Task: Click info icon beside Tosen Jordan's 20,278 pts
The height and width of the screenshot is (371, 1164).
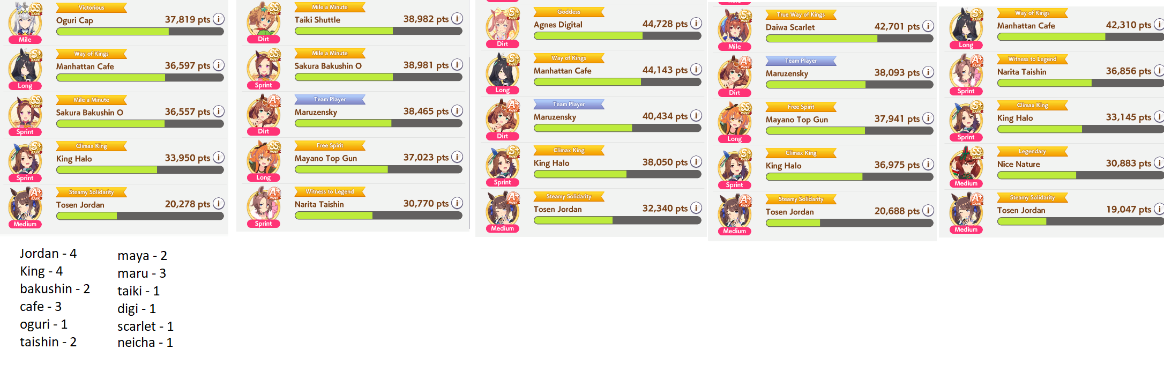Action: (218, 204)
